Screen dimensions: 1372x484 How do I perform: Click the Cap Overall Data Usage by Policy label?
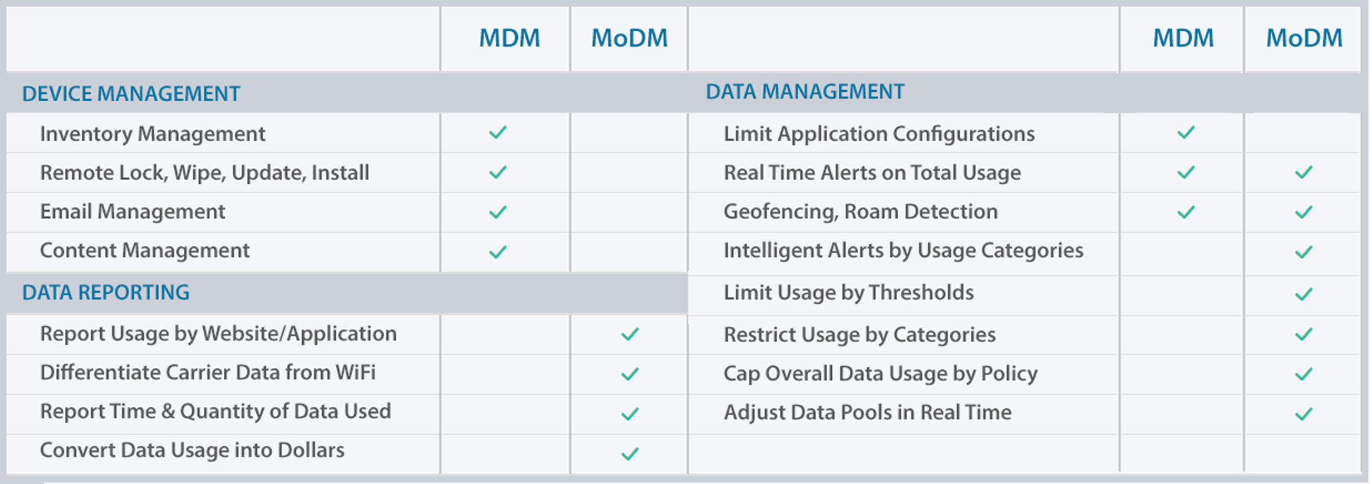[880, 373]
